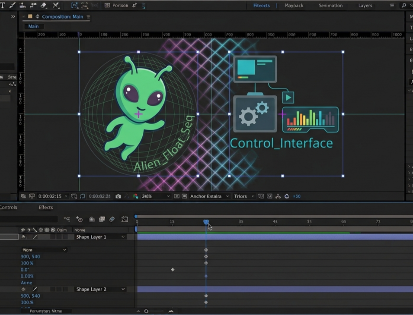The height and width of the screenshot is (315, 413).
Task: Toggle the mask visibility icon before Anchor Entaira
Action: pos(184,196)
